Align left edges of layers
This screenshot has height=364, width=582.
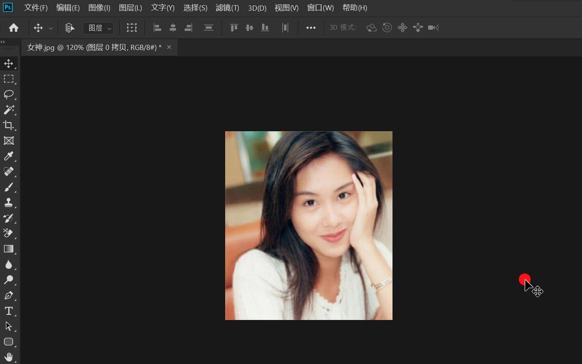157,28
